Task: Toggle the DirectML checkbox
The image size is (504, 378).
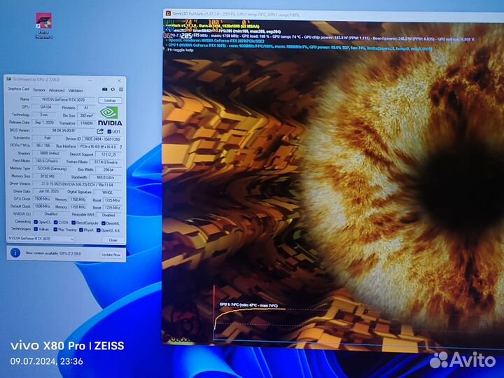Action: point(104,223)
